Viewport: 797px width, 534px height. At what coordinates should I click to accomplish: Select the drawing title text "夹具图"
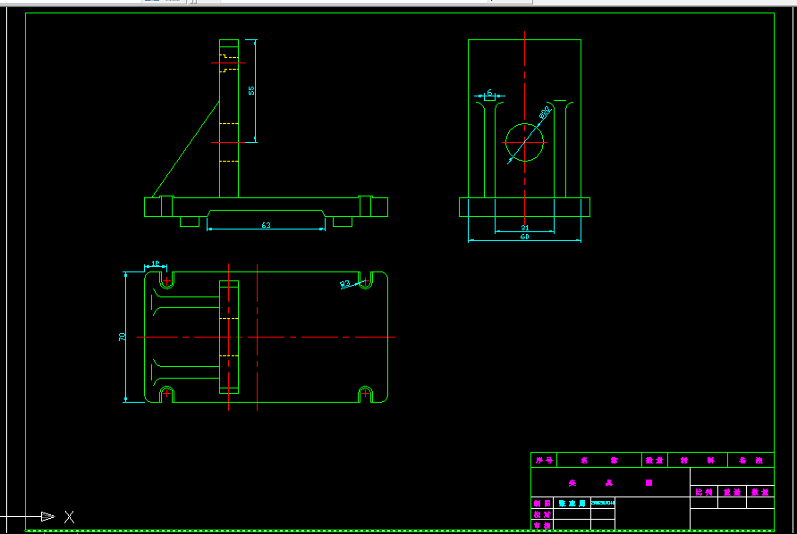pyautogui.click(x=610, y=483)
